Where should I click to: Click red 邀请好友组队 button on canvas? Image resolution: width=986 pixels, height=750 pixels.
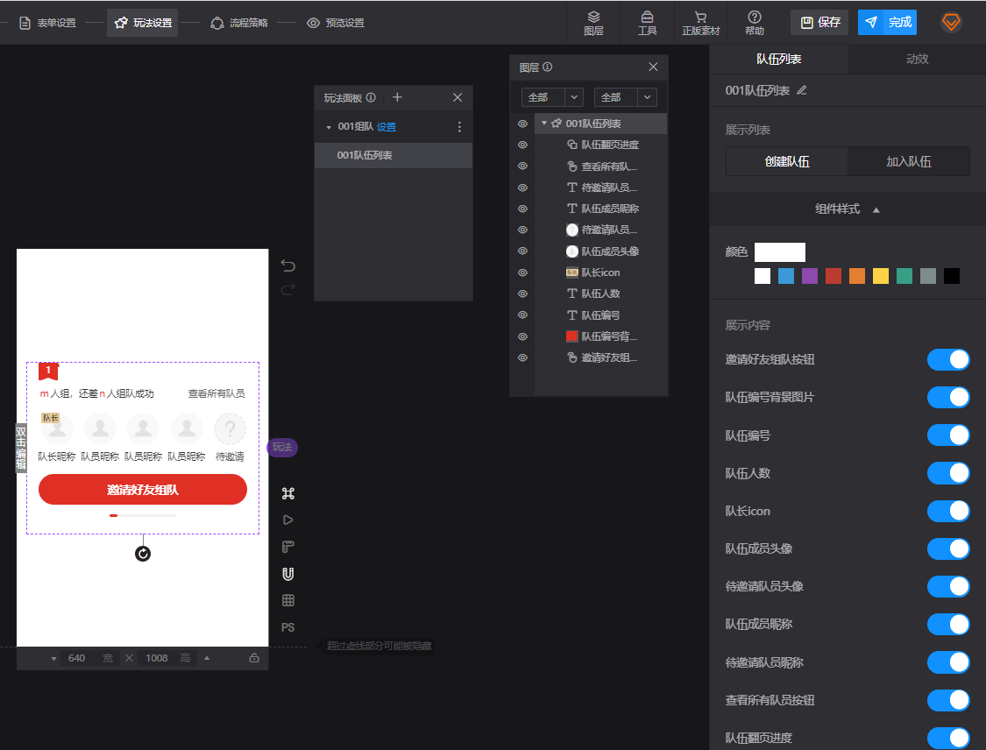[x=143, y=490]
